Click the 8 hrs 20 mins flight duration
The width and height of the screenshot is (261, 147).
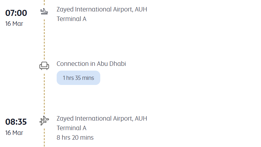[x=75, y=137]
